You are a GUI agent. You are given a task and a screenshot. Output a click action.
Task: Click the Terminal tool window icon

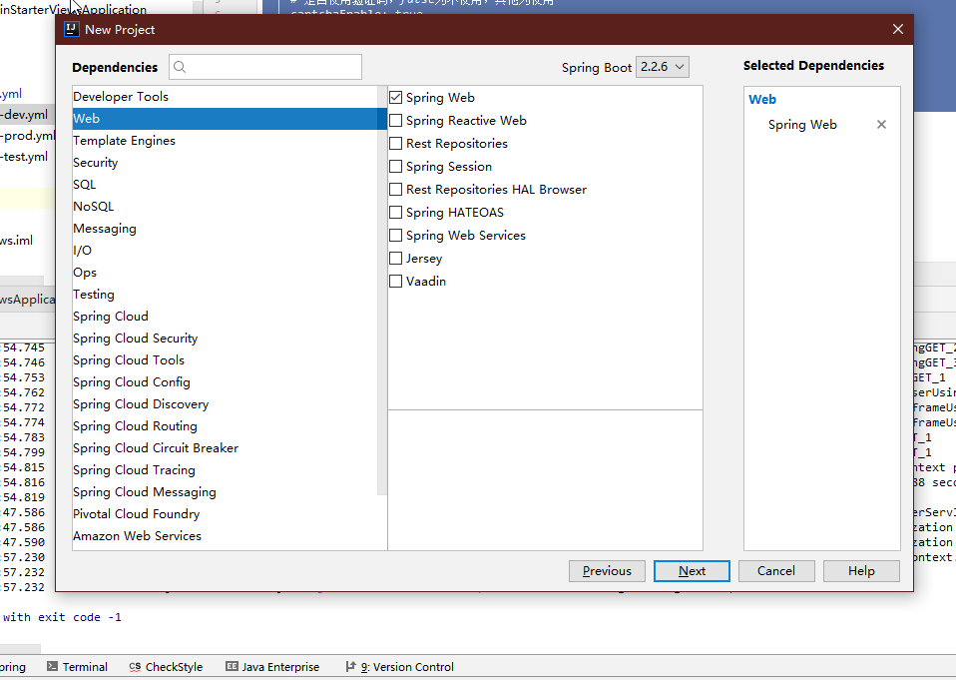[53, 667]
